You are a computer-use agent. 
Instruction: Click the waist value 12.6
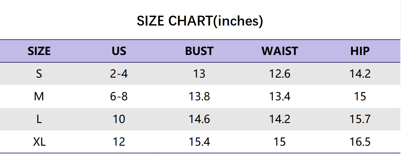(x=280, y=74)
